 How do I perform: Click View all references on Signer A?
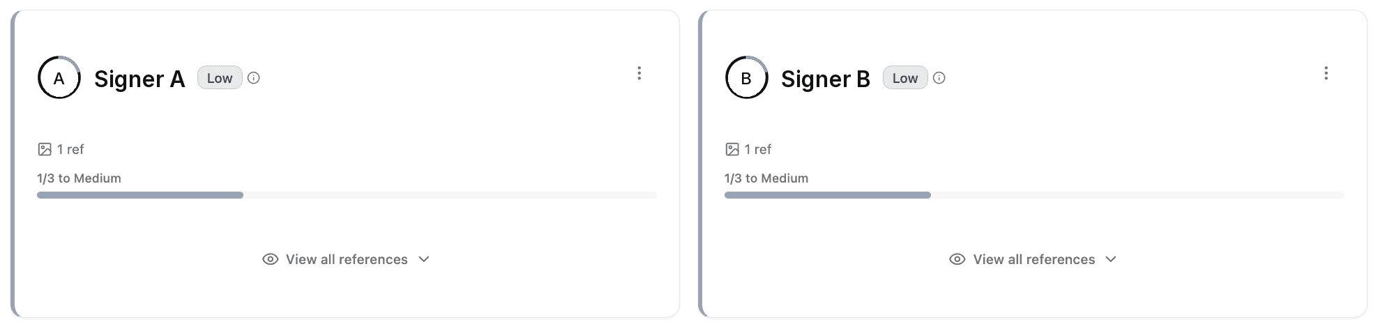347,259
